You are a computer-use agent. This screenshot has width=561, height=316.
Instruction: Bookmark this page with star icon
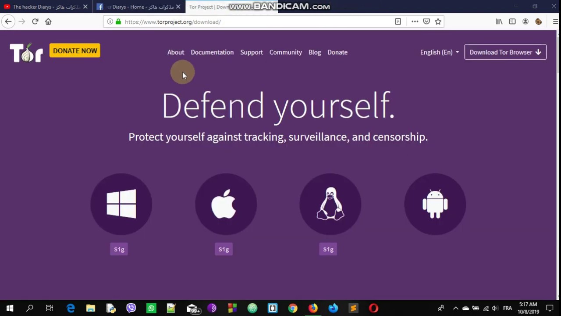click(438, 22)
